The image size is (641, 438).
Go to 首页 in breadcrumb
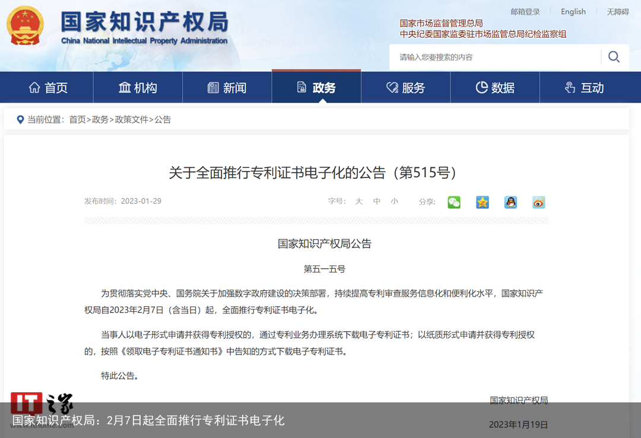[x=77, y=119]
